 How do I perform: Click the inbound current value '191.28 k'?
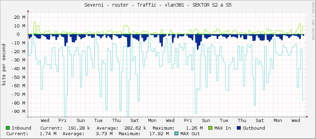click(79, 128)
